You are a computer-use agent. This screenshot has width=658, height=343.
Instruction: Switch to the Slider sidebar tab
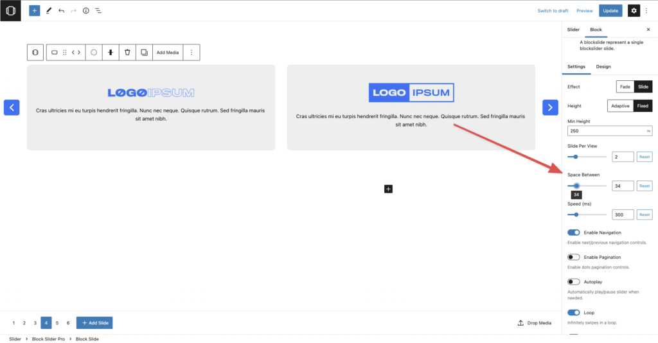[x=573, y=30]
